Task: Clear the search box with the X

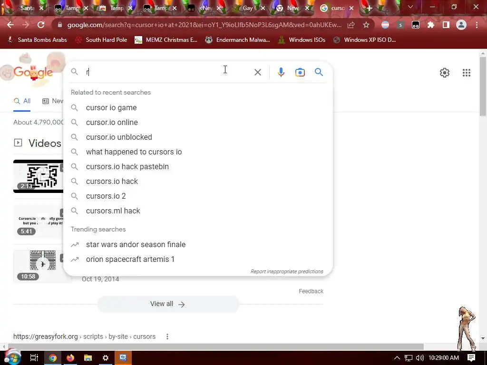Action: (x=257, y=72)
